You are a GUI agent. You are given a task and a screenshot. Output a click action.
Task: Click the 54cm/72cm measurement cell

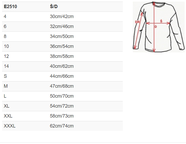62,106
